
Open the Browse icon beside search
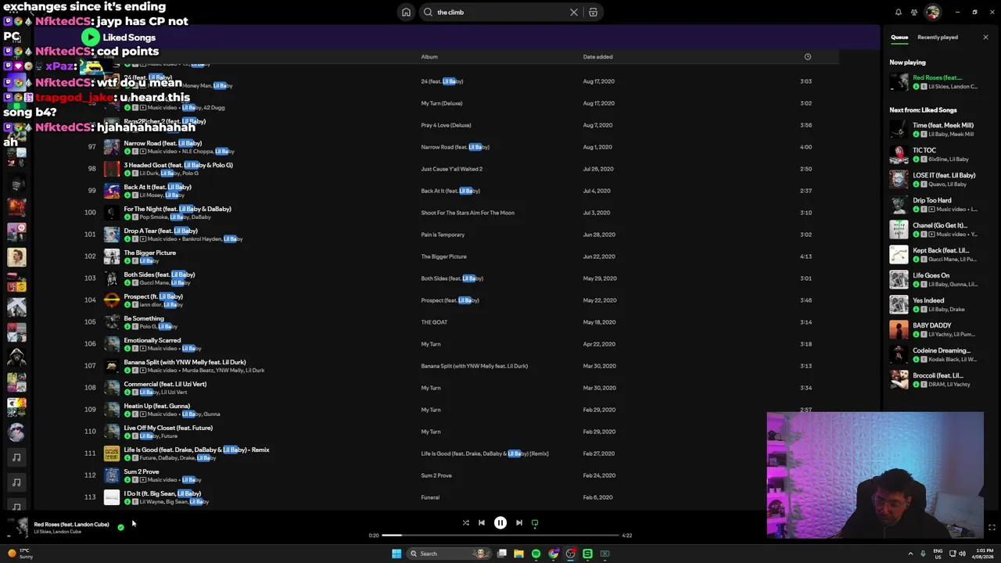tap(593, 13)
